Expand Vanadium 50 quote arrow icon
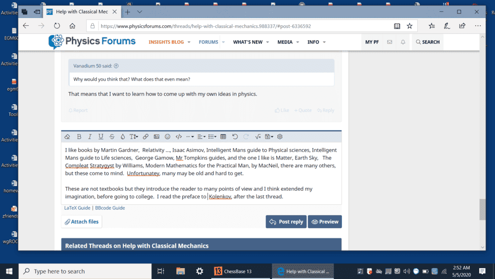Screen dimensions: 495x279 click(116, 66)
